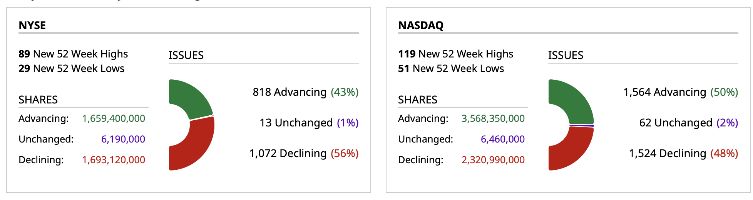Click NASDAQ advancing shares value 3,568,350,000
This screenshot has width=753, height=200.
tap(493, 118)
